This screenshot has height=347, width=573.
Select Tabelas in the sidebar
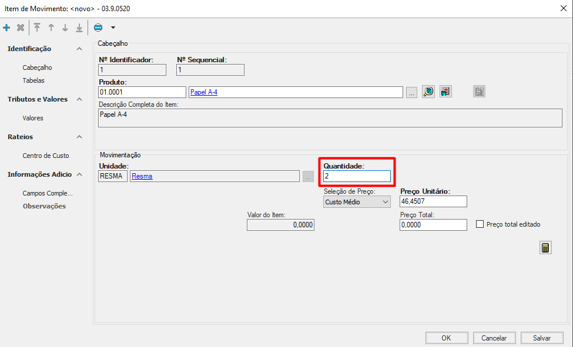33,80
